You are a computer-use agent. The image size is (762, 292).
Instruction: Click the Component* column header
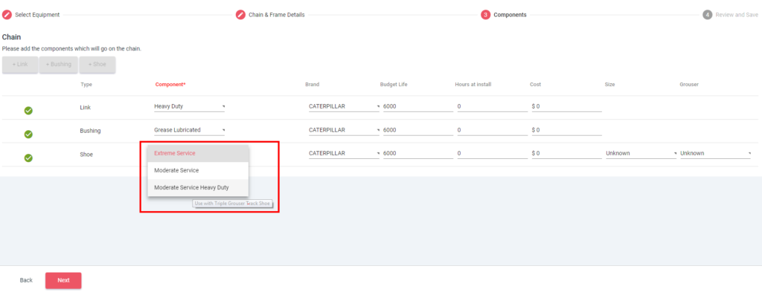point(170,85)
